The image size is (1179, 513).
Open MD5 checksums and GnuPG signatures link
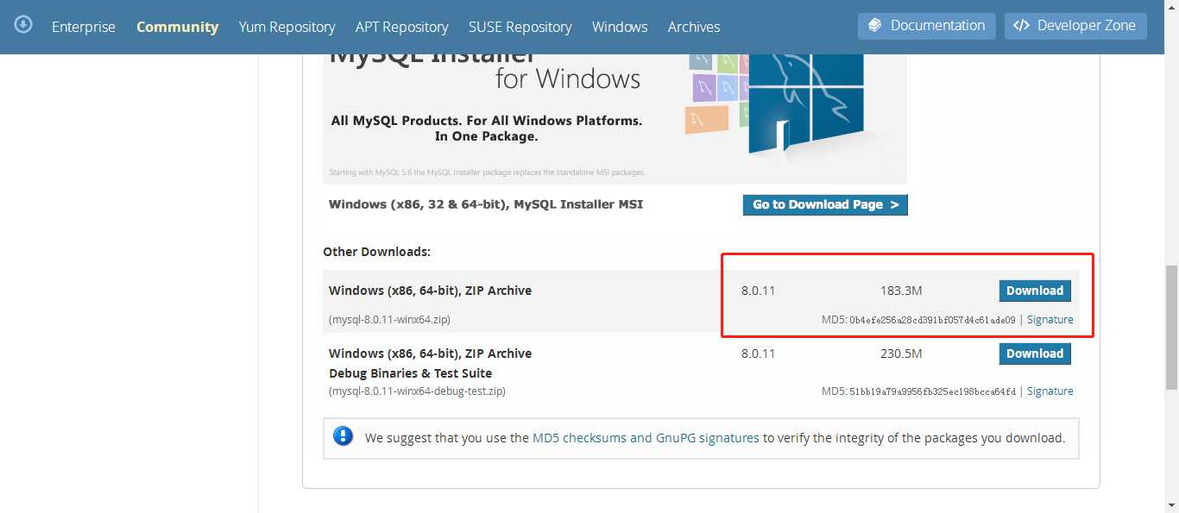click(x=646, y=438)
